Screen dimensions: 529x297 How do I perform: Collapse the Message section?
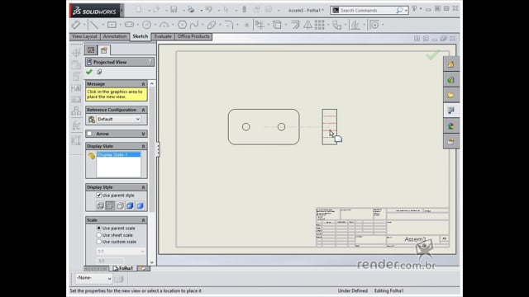tap(143, 84)
